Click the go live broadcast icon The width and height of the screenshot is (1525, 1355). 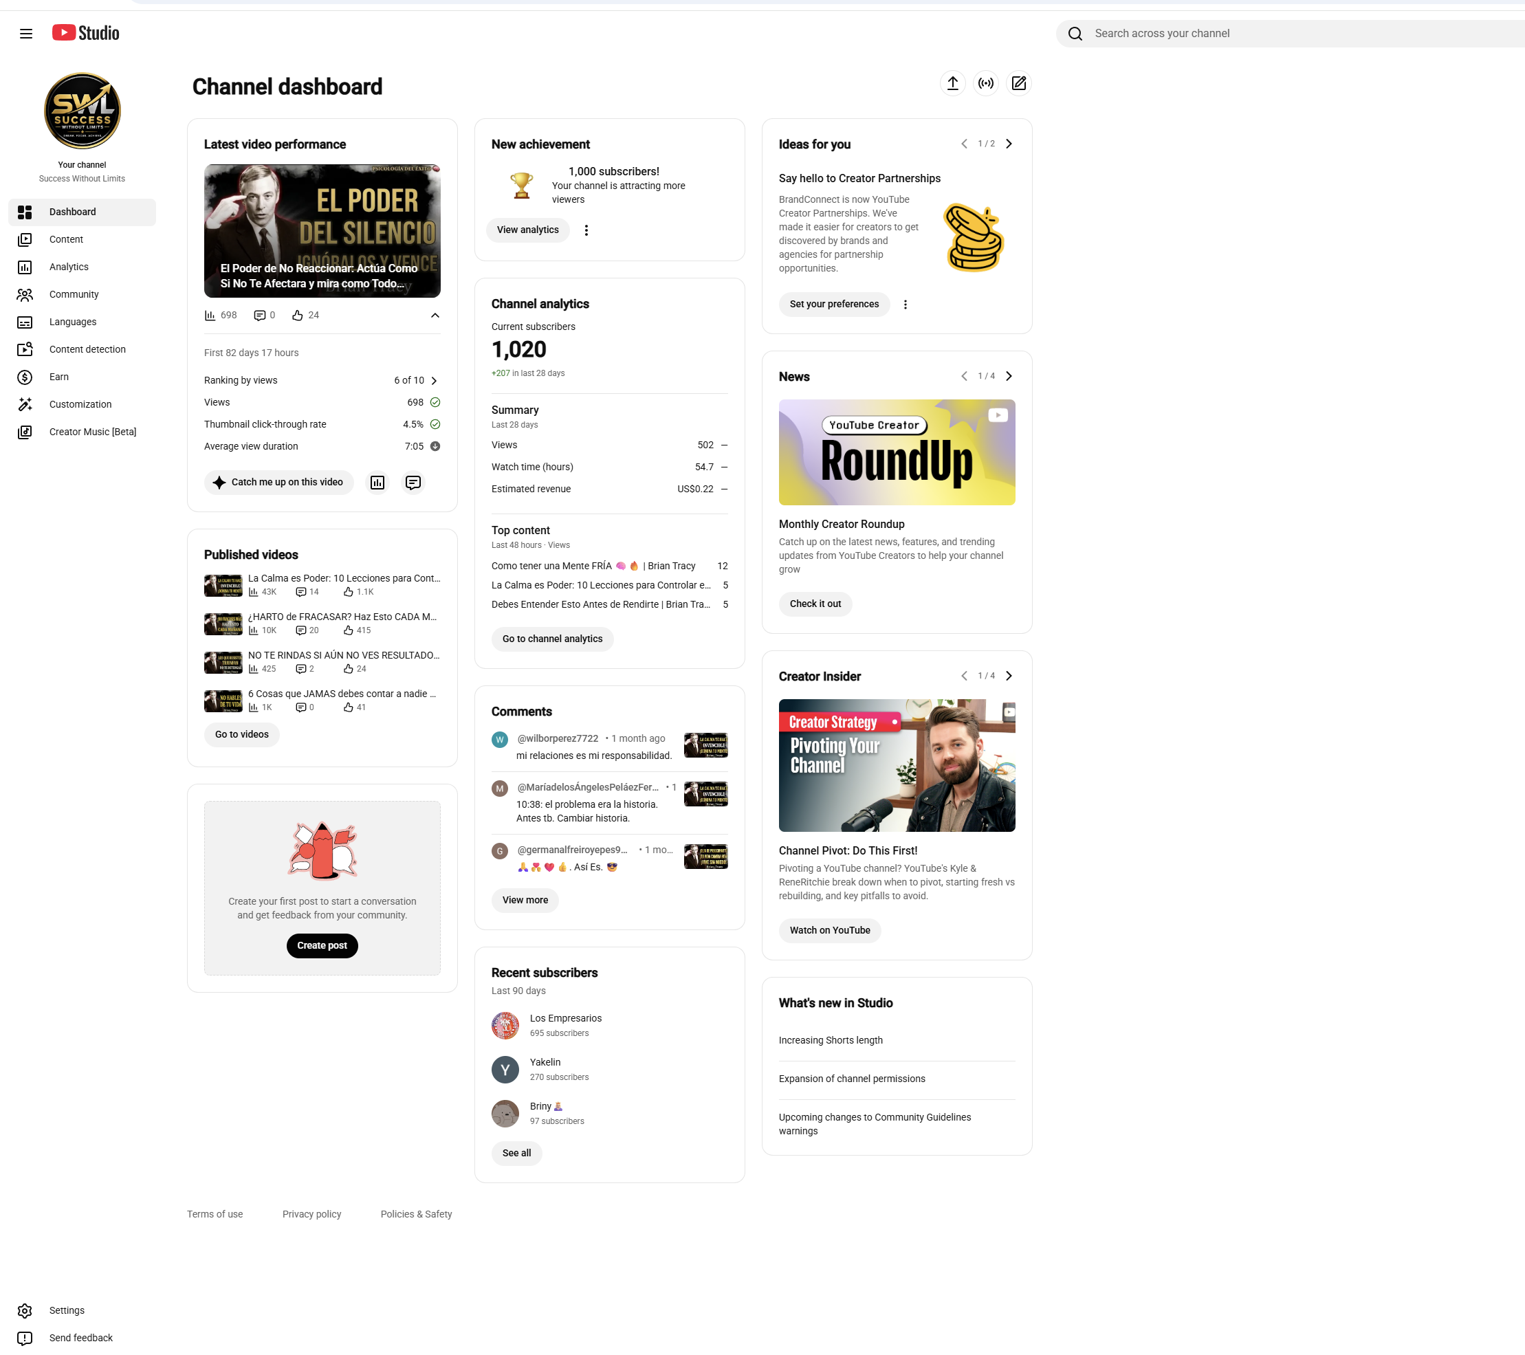[x=985, y=84]
